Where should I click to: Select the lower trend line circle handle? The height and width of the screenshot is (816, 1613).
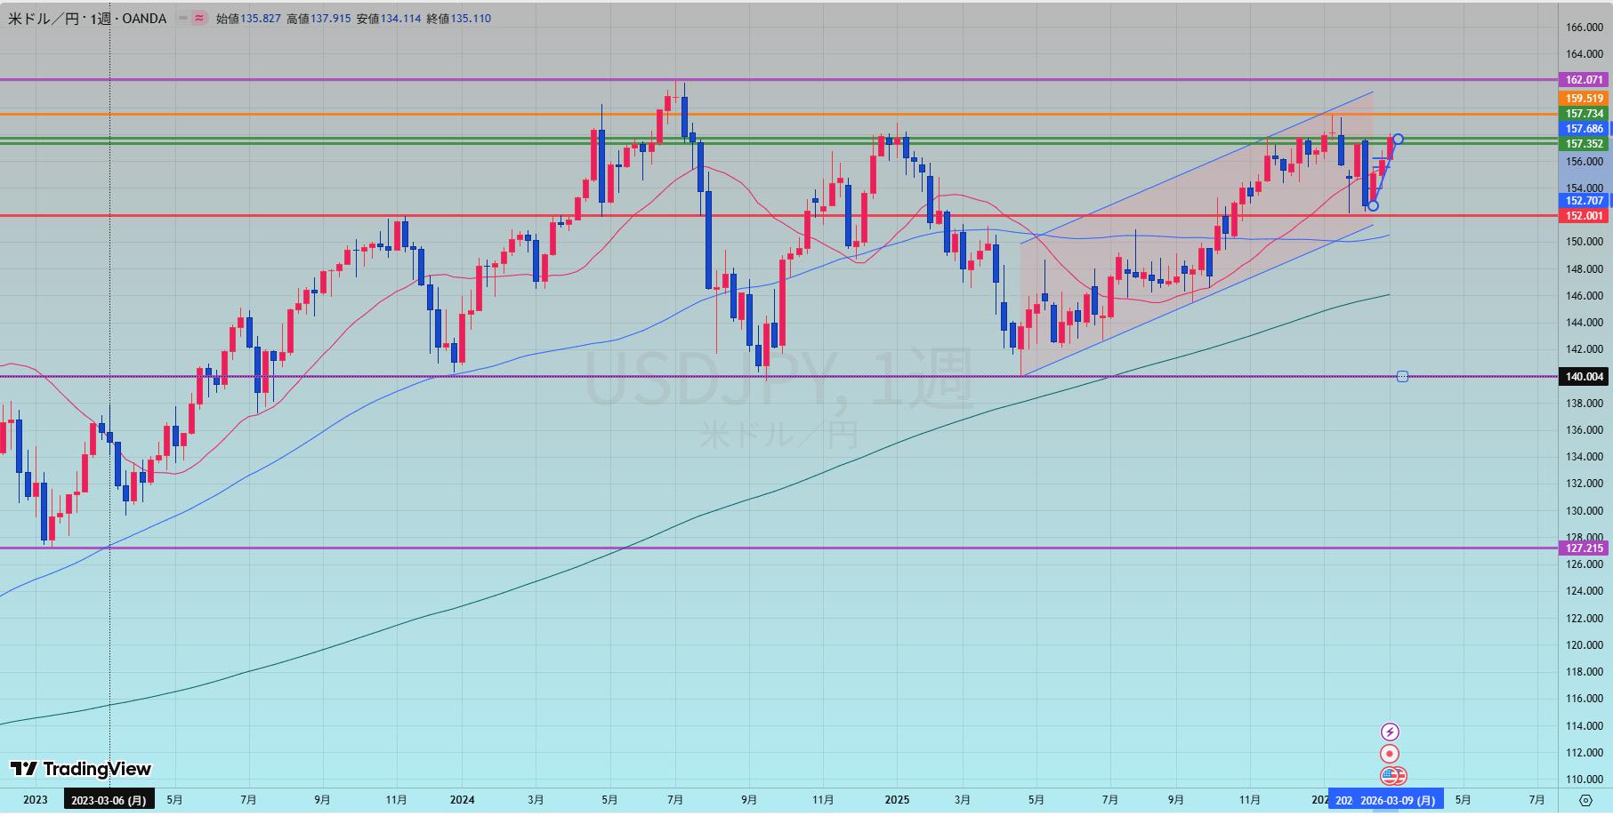click(1373, 205)
